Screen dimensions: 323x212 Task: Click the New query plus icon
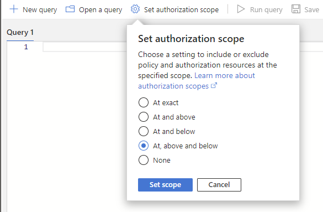point(14,9)
